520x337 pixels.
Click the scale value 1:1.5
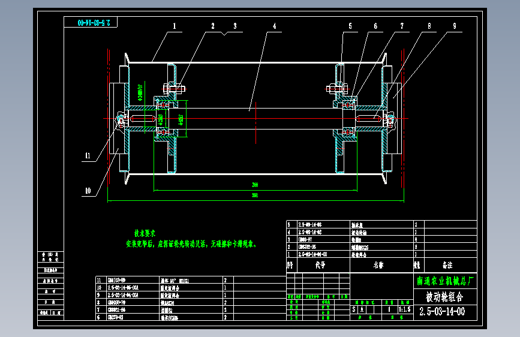pyautogui.click(x=405, y=309)
